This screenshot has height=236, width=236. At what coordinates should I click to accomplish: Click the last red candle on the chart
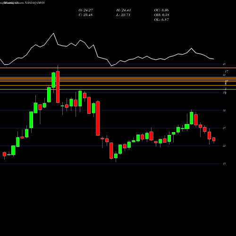click(214, 139)
